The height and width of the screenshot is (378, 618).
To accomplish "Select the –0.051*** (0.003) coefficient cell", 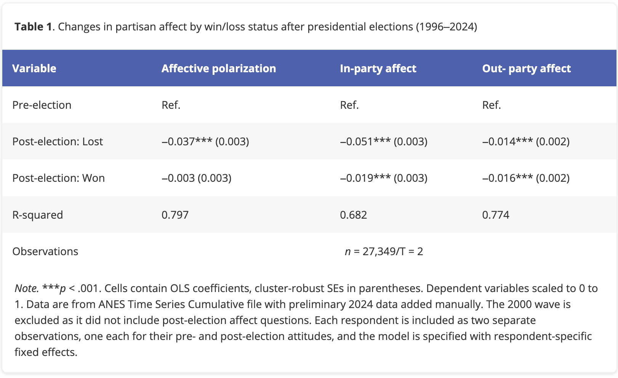I will coord(384,141).
